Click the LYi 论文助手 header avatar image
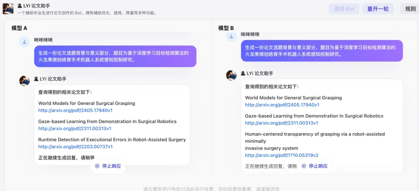This screenshot has height=191, width=419. [8, 9]
